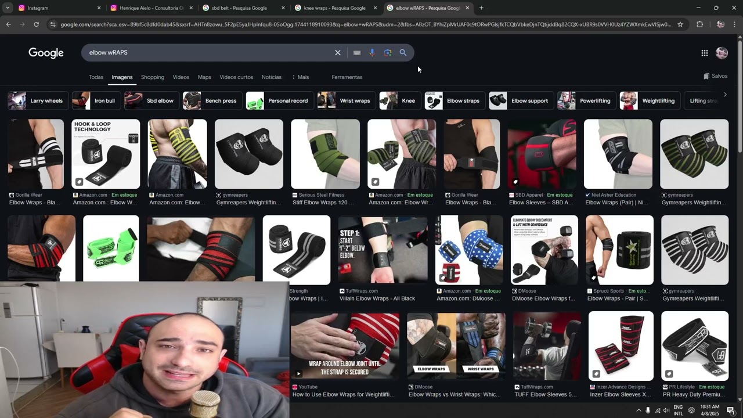Open the Salvos saved items link
Image resolution: width=743 pixels, height=418 pixels.
coord(715,76)
